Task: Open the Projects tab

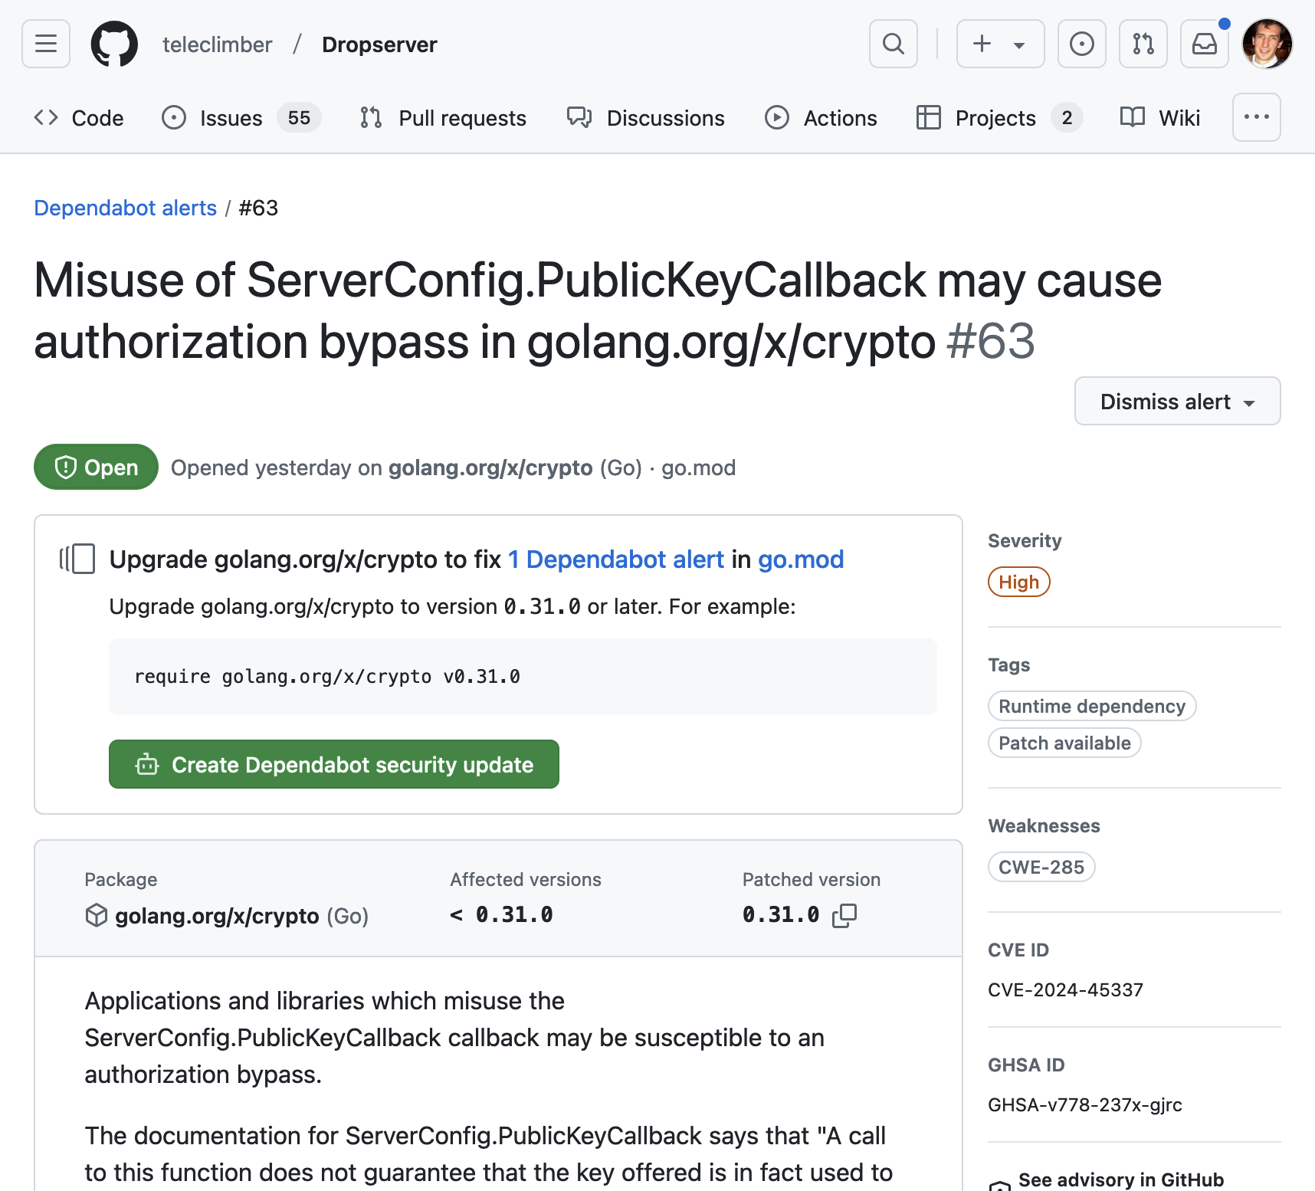Action: point(1000,118)
